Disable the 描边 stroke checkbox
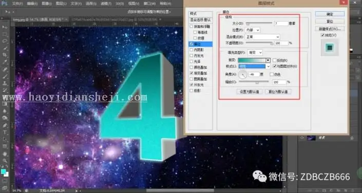Viewport: 362px width, 193px height. 191,44
